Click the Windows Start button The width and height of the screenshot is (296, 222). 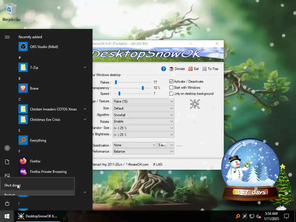click(x=7, y=216)
